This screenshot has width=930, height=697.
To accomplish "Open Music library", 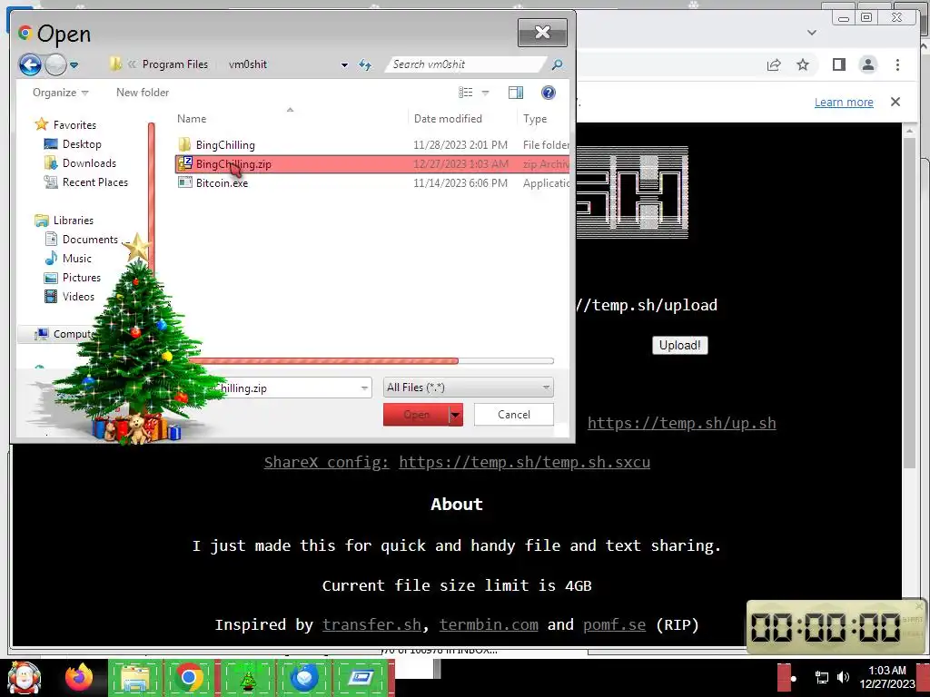I will [x=77, y=259].
